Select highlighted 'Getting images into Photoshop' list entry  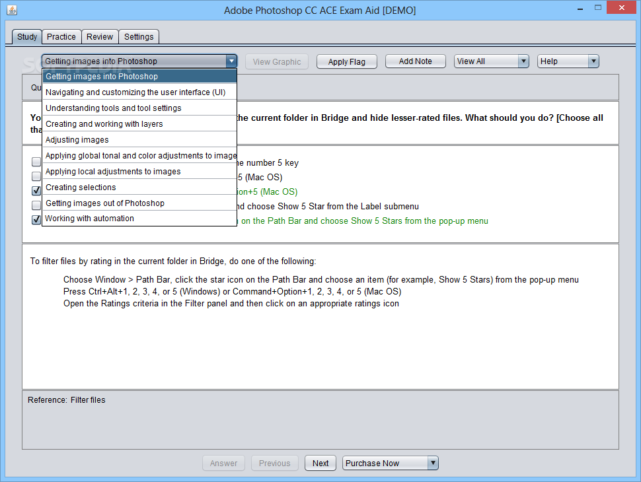pos(139,77)
